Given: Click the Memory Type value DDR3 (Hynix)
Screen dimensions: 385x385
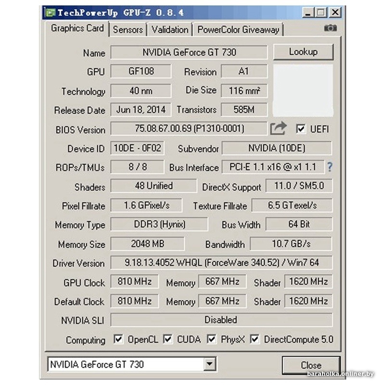Looking at the screenshot, I should click(159, 224).
